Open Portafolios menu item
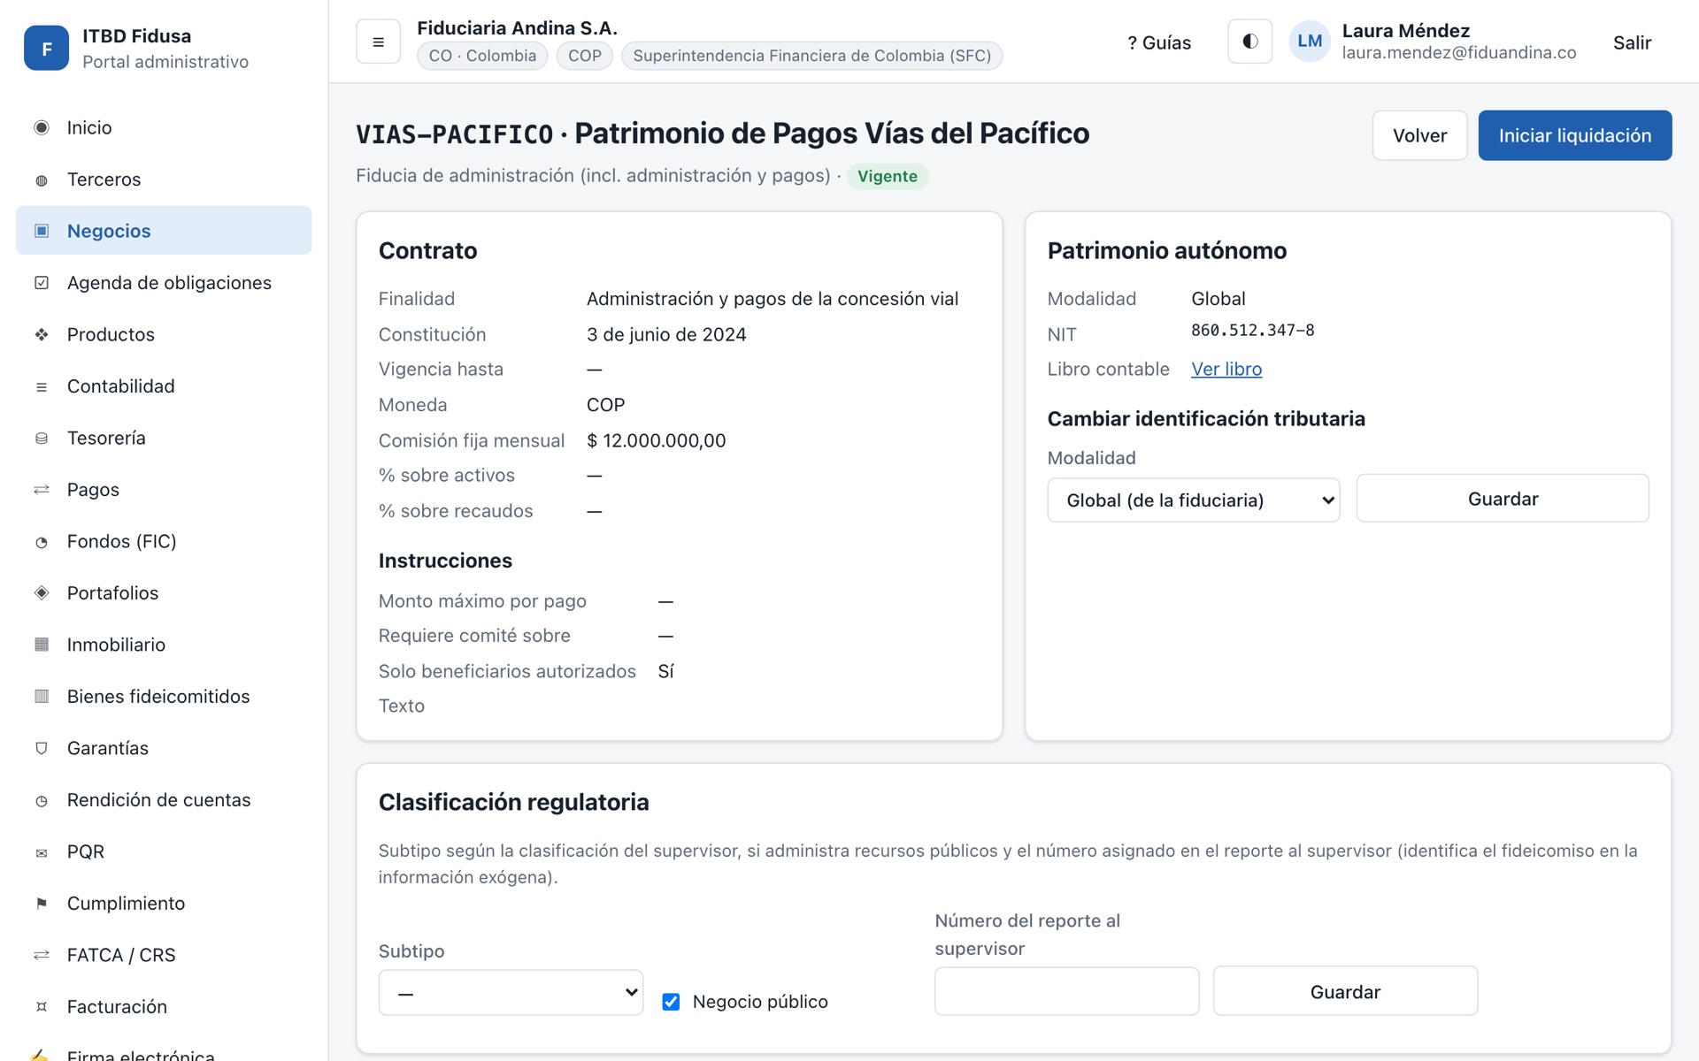1699x1061 pixels. tap(164, 593)
